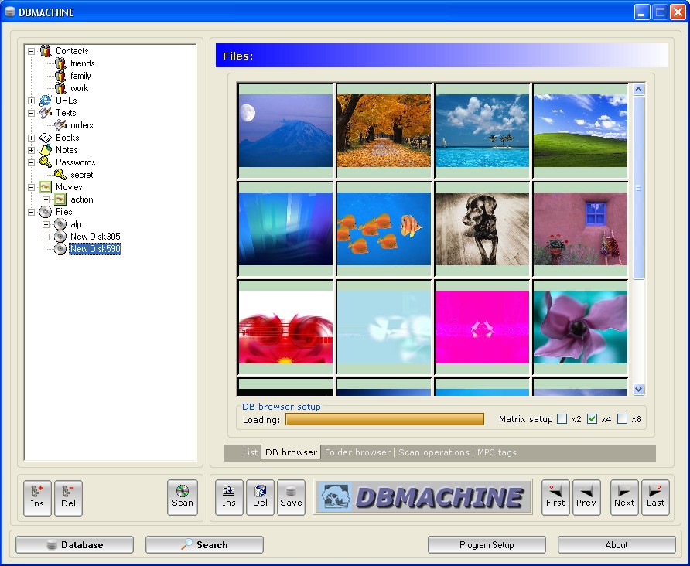Click the action movie icon
The height and width of the screenshot is (566, 690).
click(x=60, y=199)
